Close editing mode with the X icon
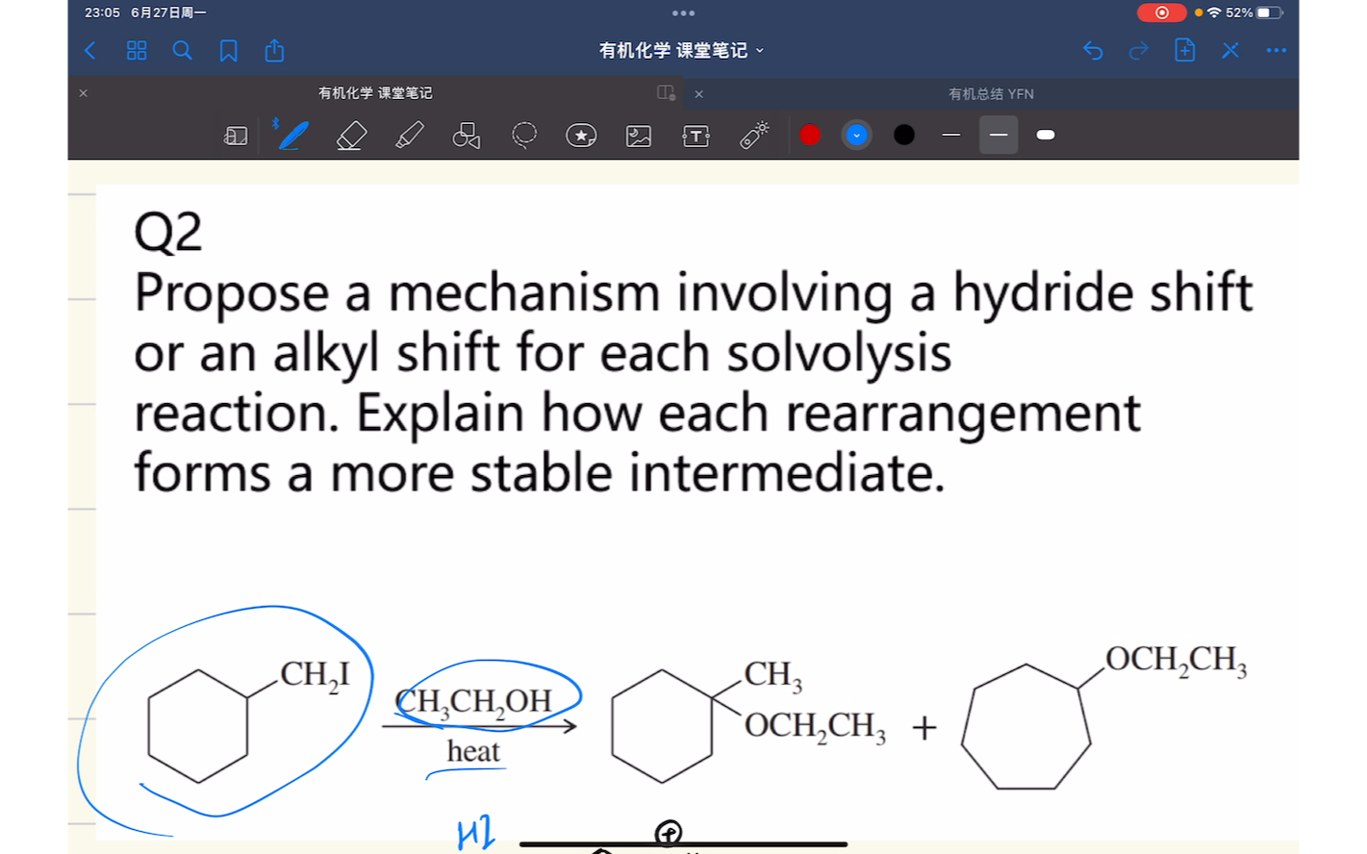 pyautogui.click(x=1230, y=50)
